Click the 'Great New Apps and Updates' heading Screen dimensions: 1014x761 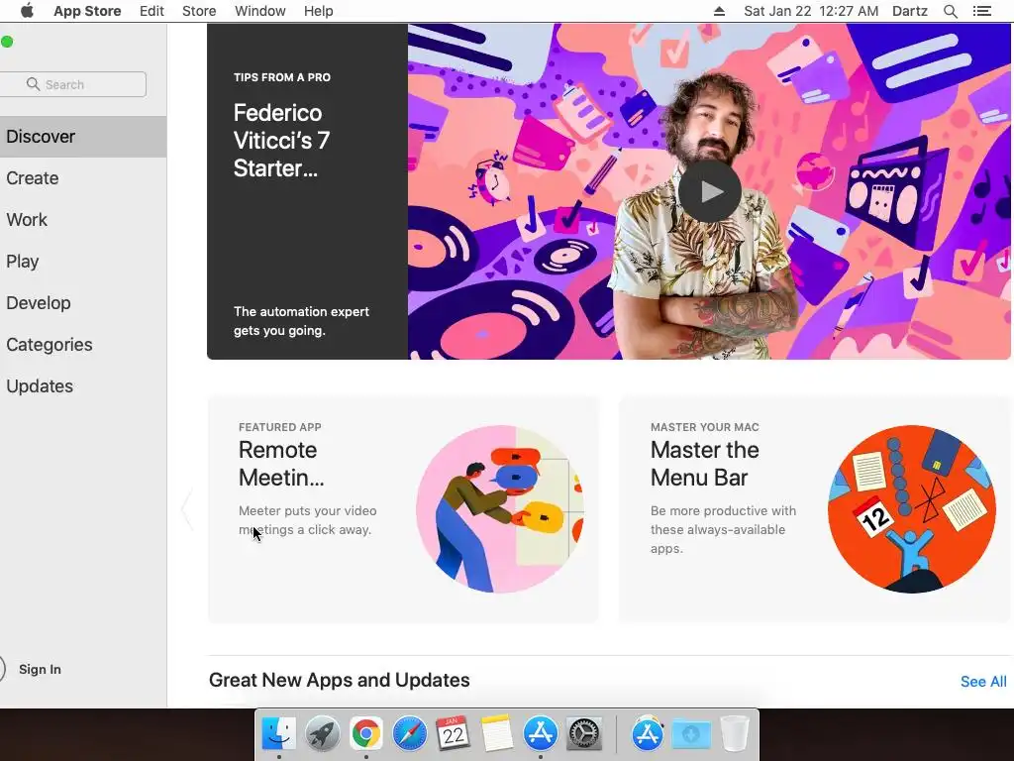pos(339,680)
